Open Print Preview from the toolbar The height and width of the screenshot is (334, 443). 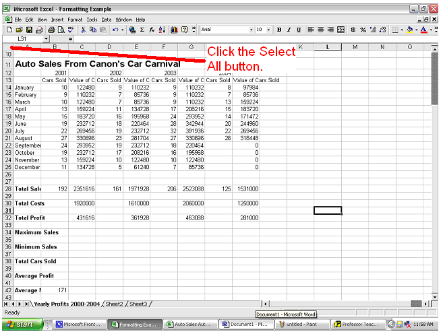tap(61, 30)
